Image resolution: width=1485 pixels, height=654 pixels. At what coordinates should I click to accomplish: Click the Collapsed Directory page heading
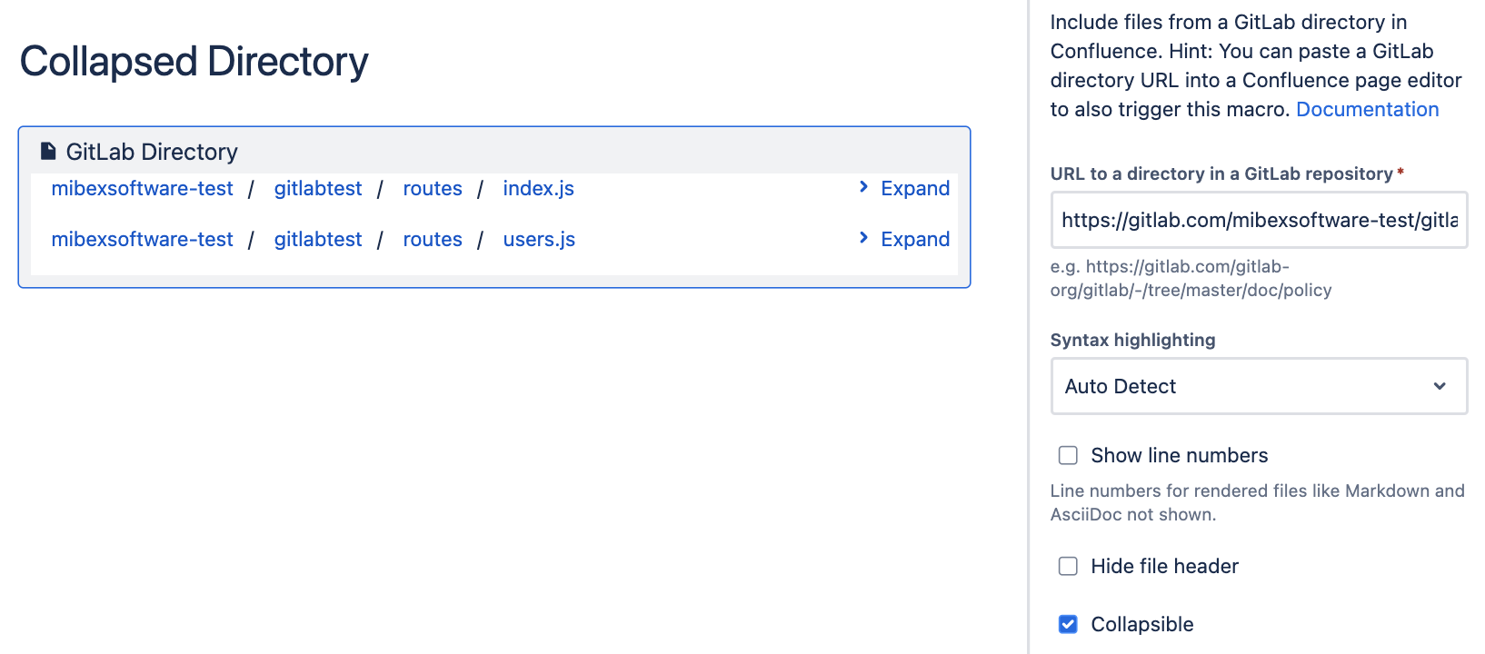(194, 61)
